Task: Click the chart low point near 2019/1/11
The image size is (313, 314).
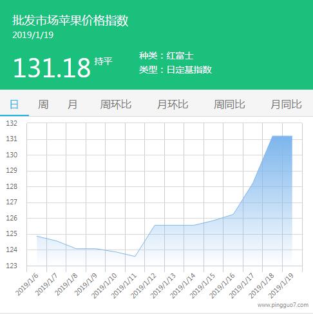Action: [x=135, y=256]
